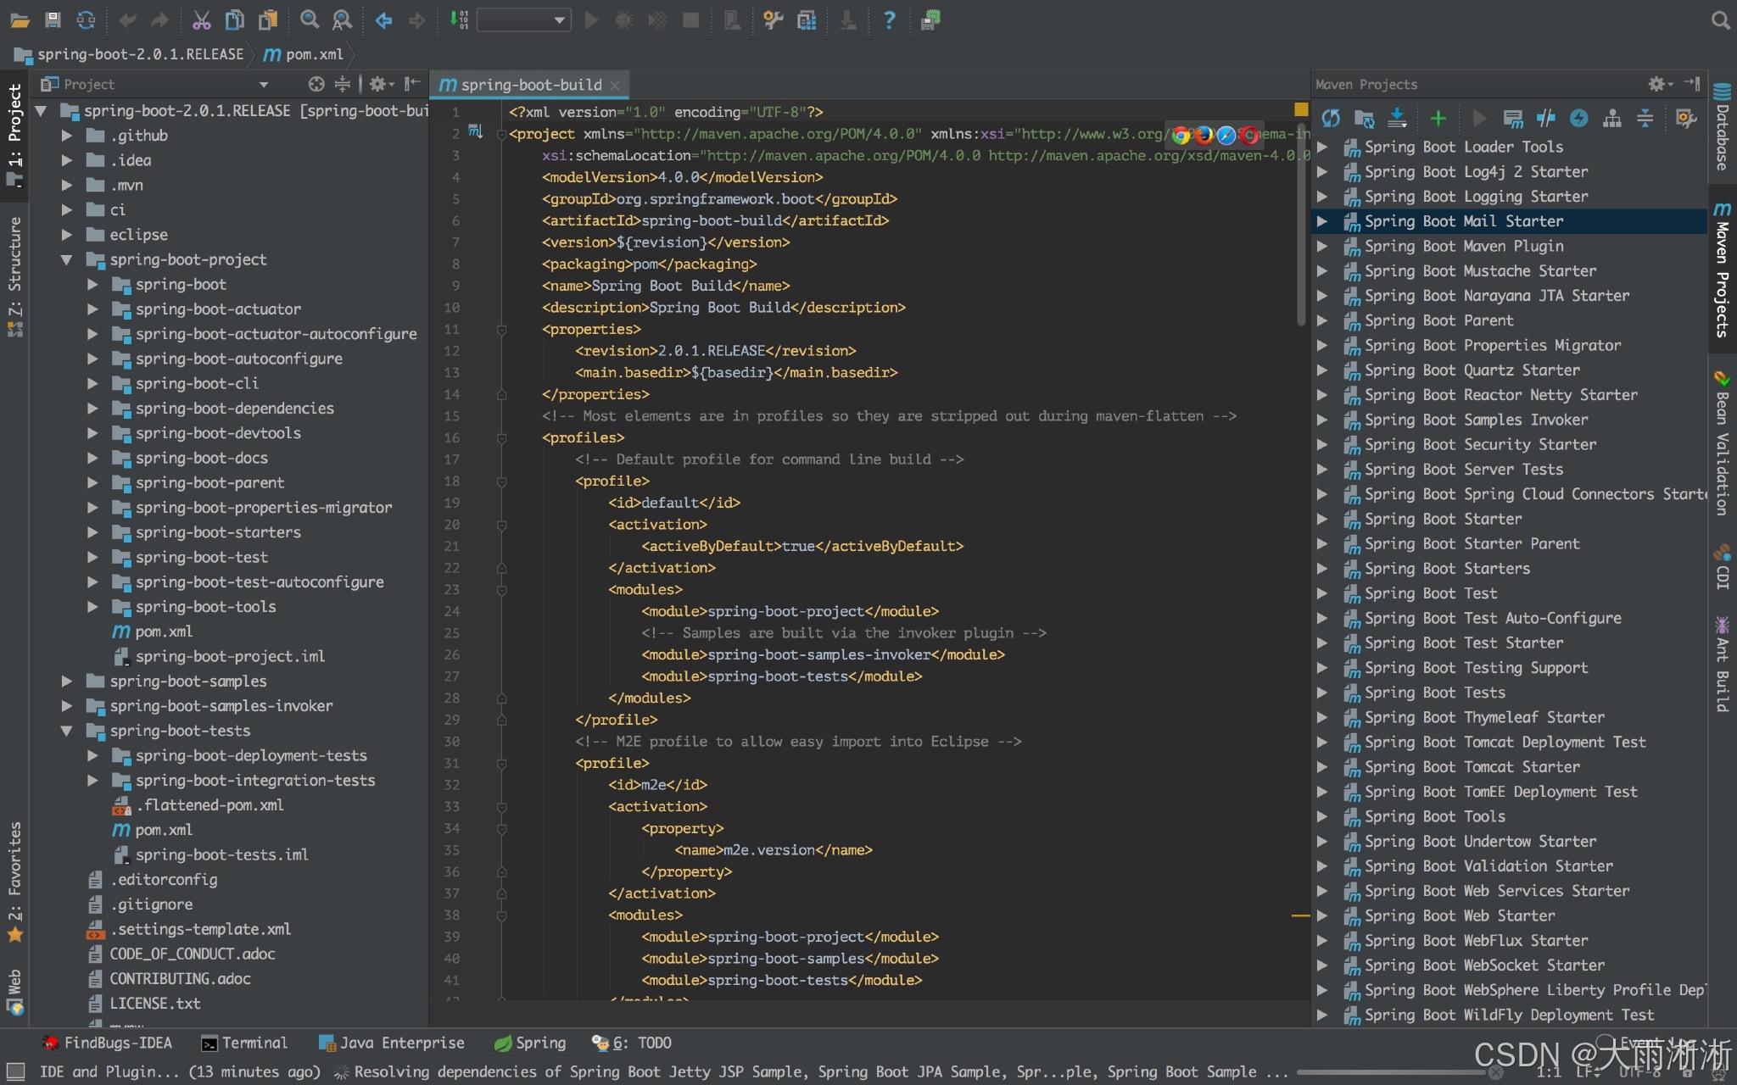Open Maven panel gear settings dropdown
This screenshot has width=1737, height=1085.
(x=1660, y=83)
